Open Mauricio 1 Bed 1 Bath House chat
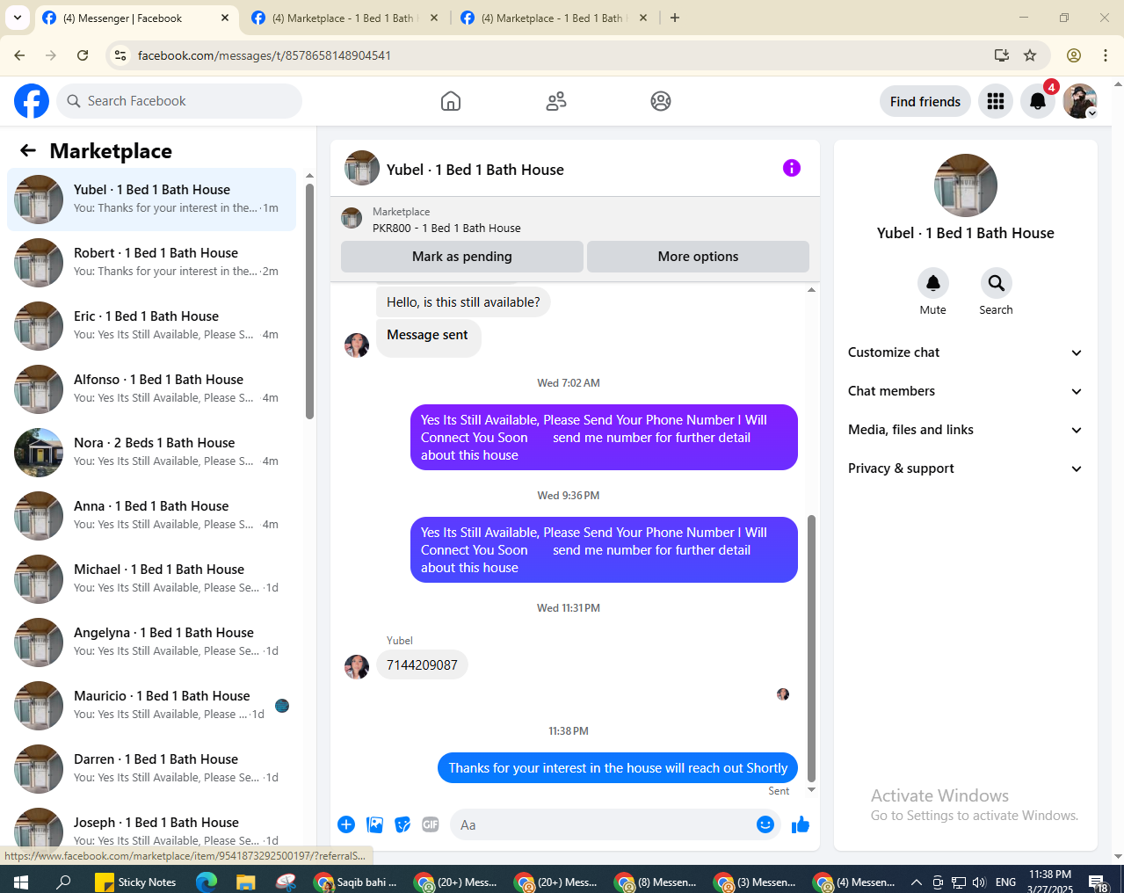The height and width of the screenshot is (893, 1124). tap(151, 706)
